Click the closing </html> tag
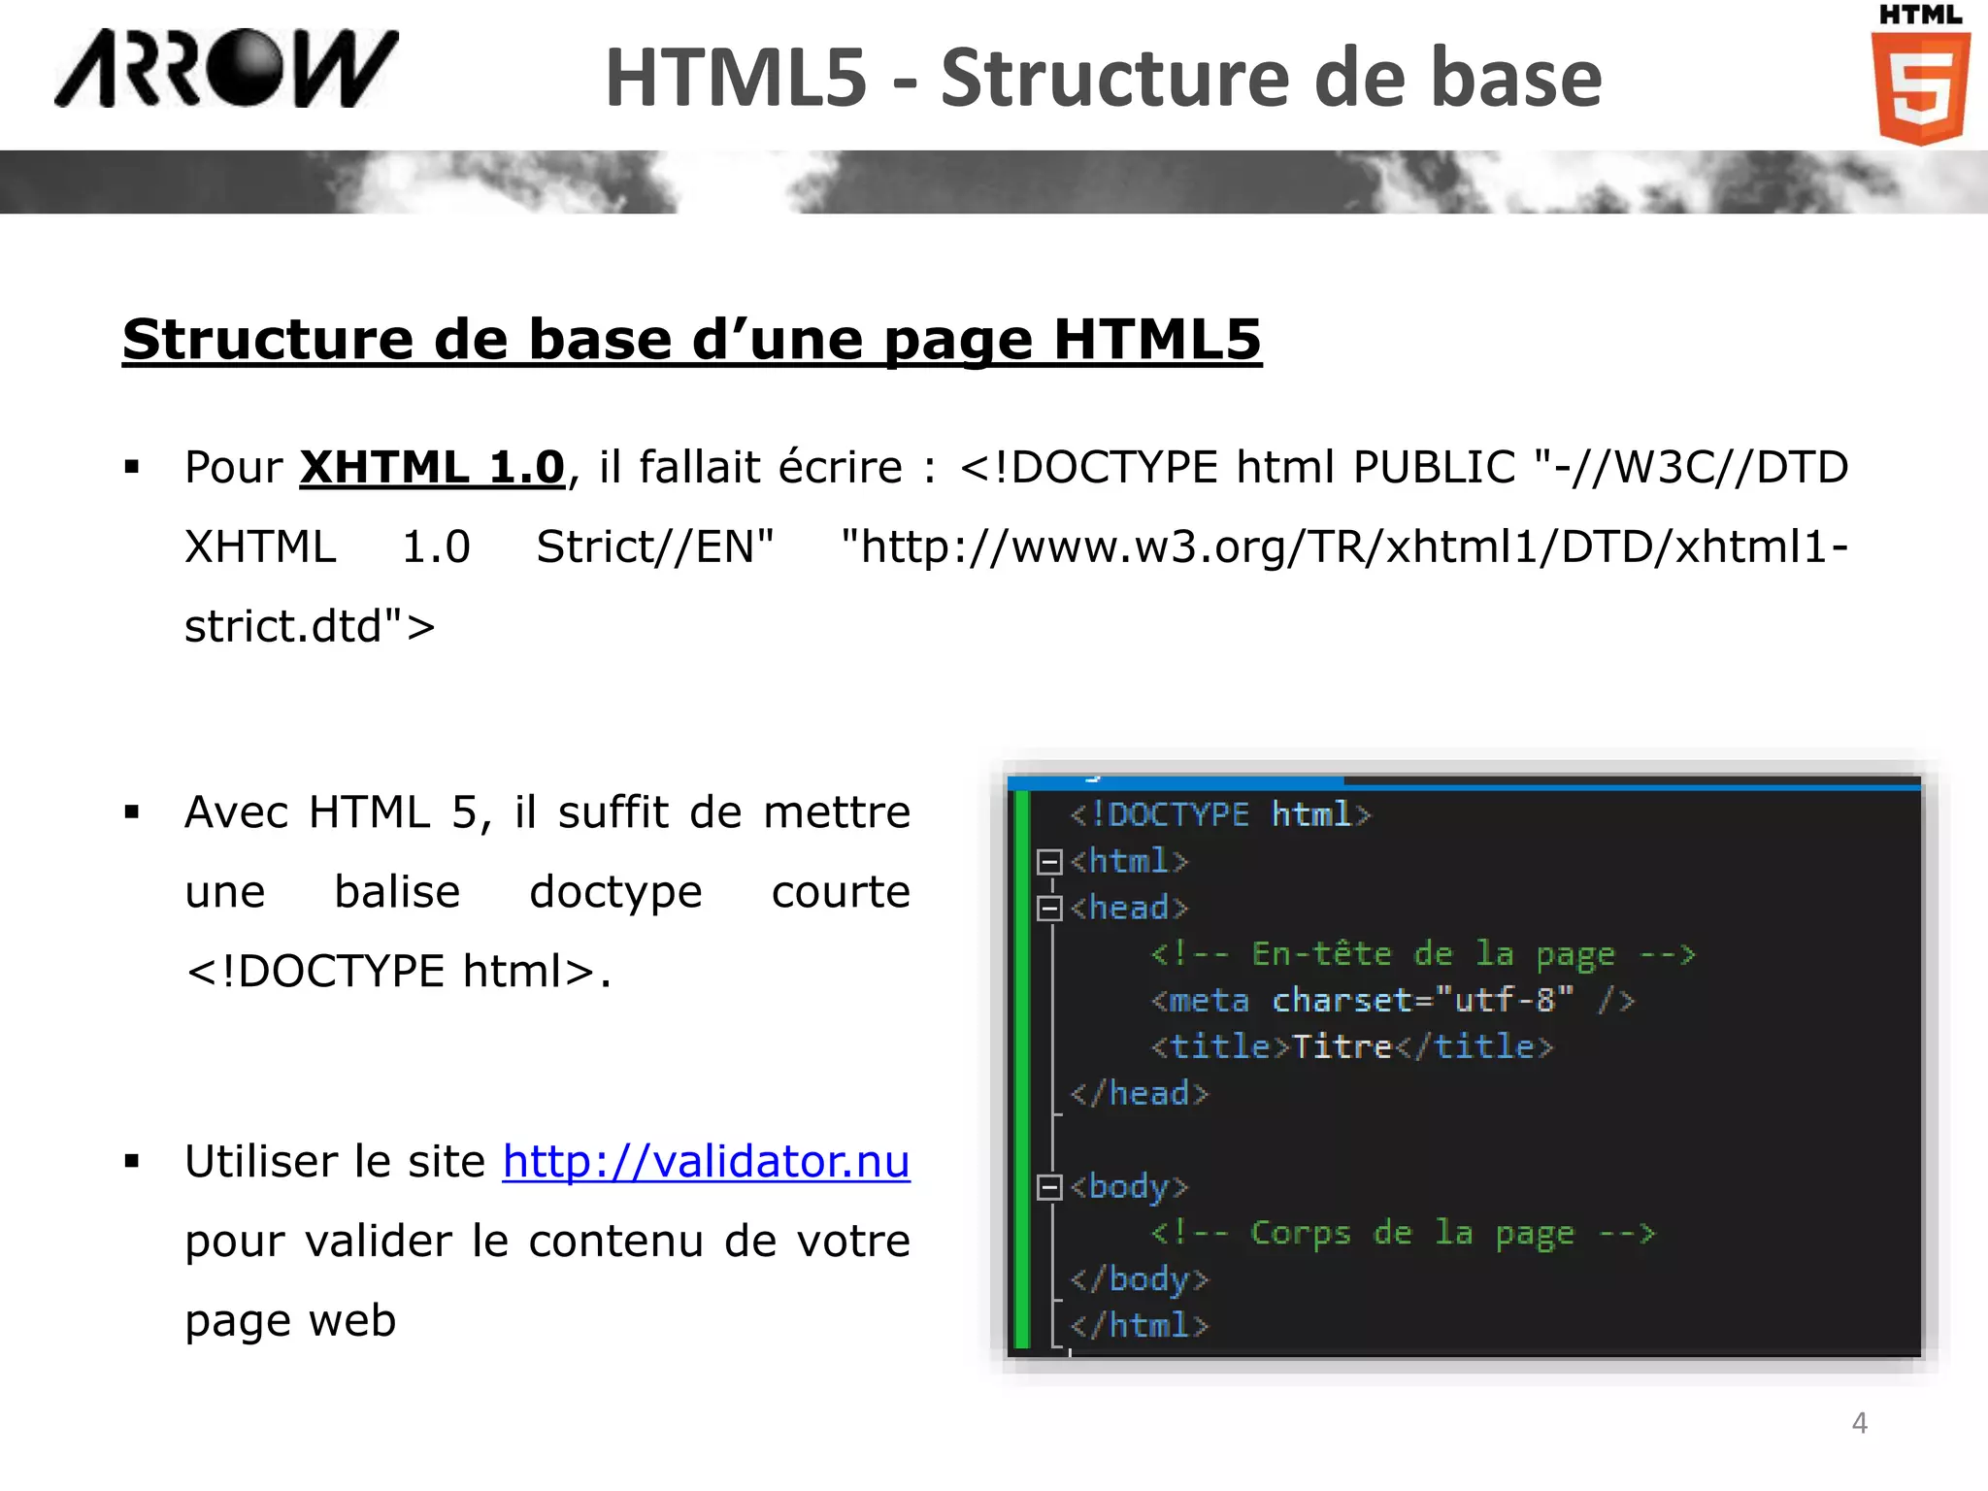Screen dimensions: 1988x1491 click(x=1140, y=1326)
